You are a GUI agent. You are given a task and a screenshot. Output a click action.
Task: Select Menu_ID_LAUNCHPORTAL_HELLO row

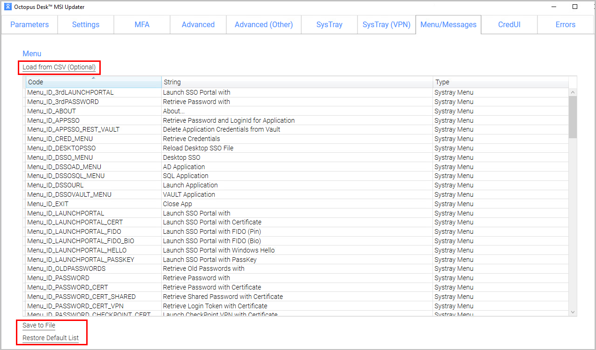[x=297, y=250]
